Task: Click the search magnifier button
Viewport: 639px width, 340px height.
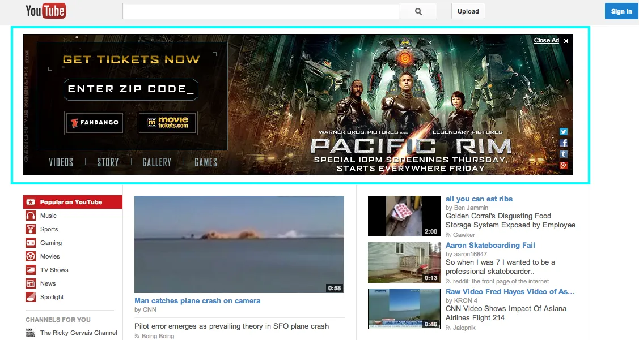Action: [418, 11]
